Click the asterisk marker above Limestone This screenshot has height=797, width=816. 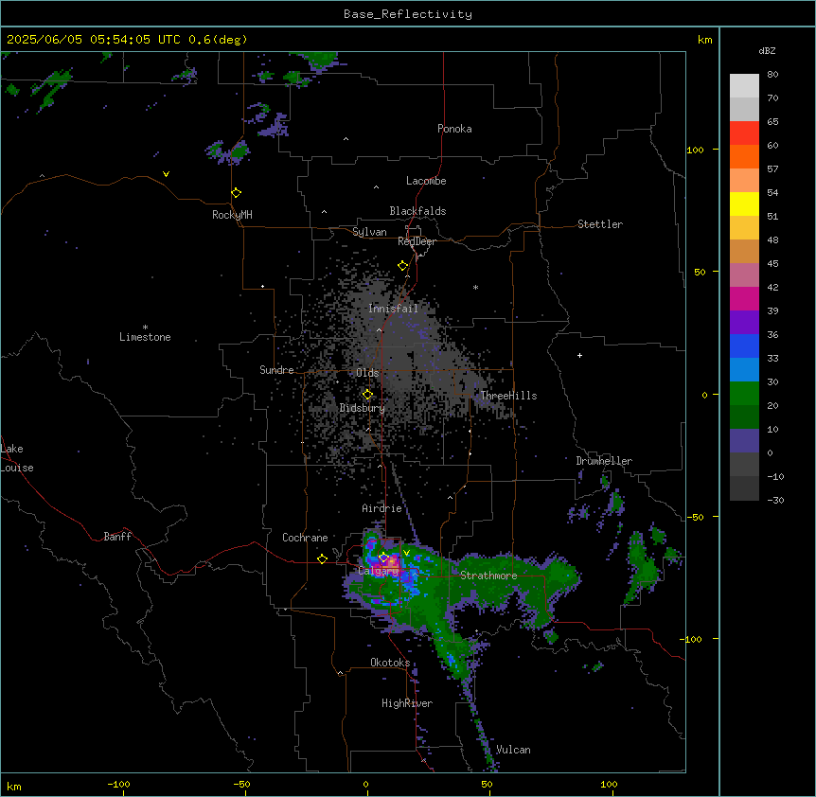click(145, 328)
